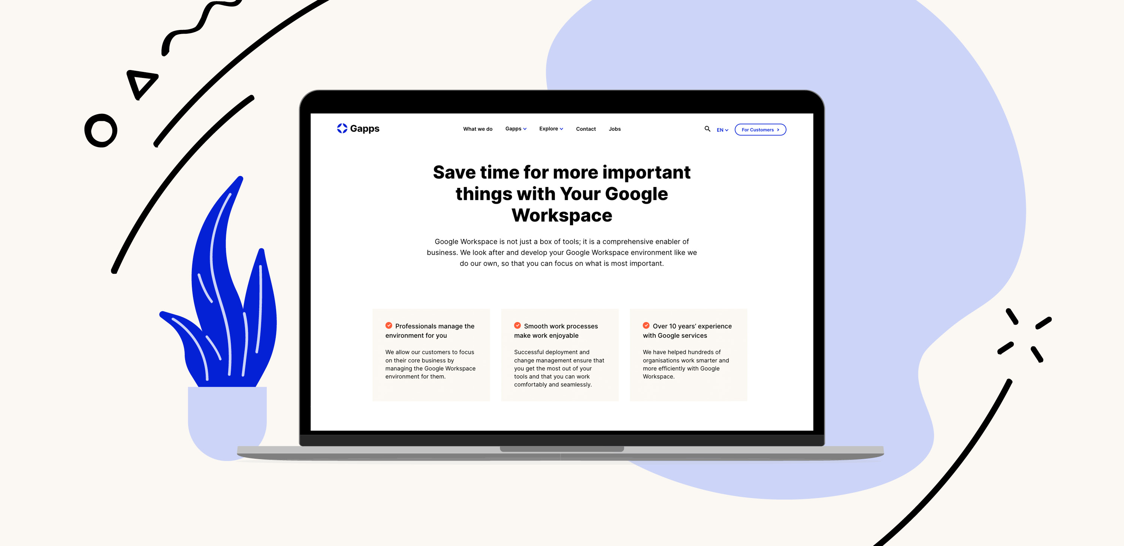This screenshot has width=1124, height=546.
Task: Click the language EN flag icon
Action: point(721,130)
